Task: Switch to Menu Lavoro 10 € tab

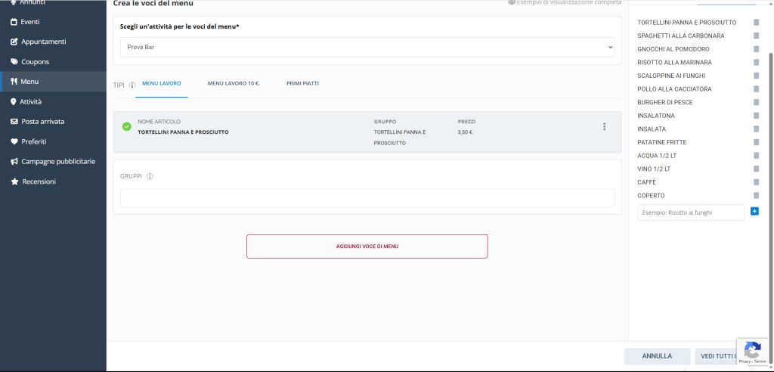Action: click(x=234, y=83)
